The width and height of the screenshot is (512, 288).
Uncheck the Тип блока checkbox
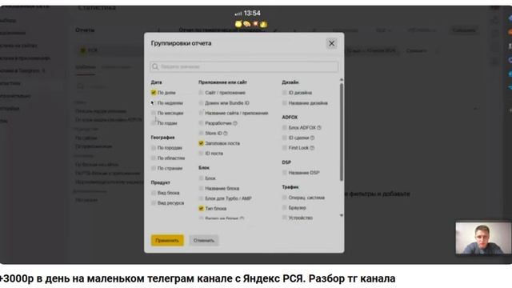201,208
